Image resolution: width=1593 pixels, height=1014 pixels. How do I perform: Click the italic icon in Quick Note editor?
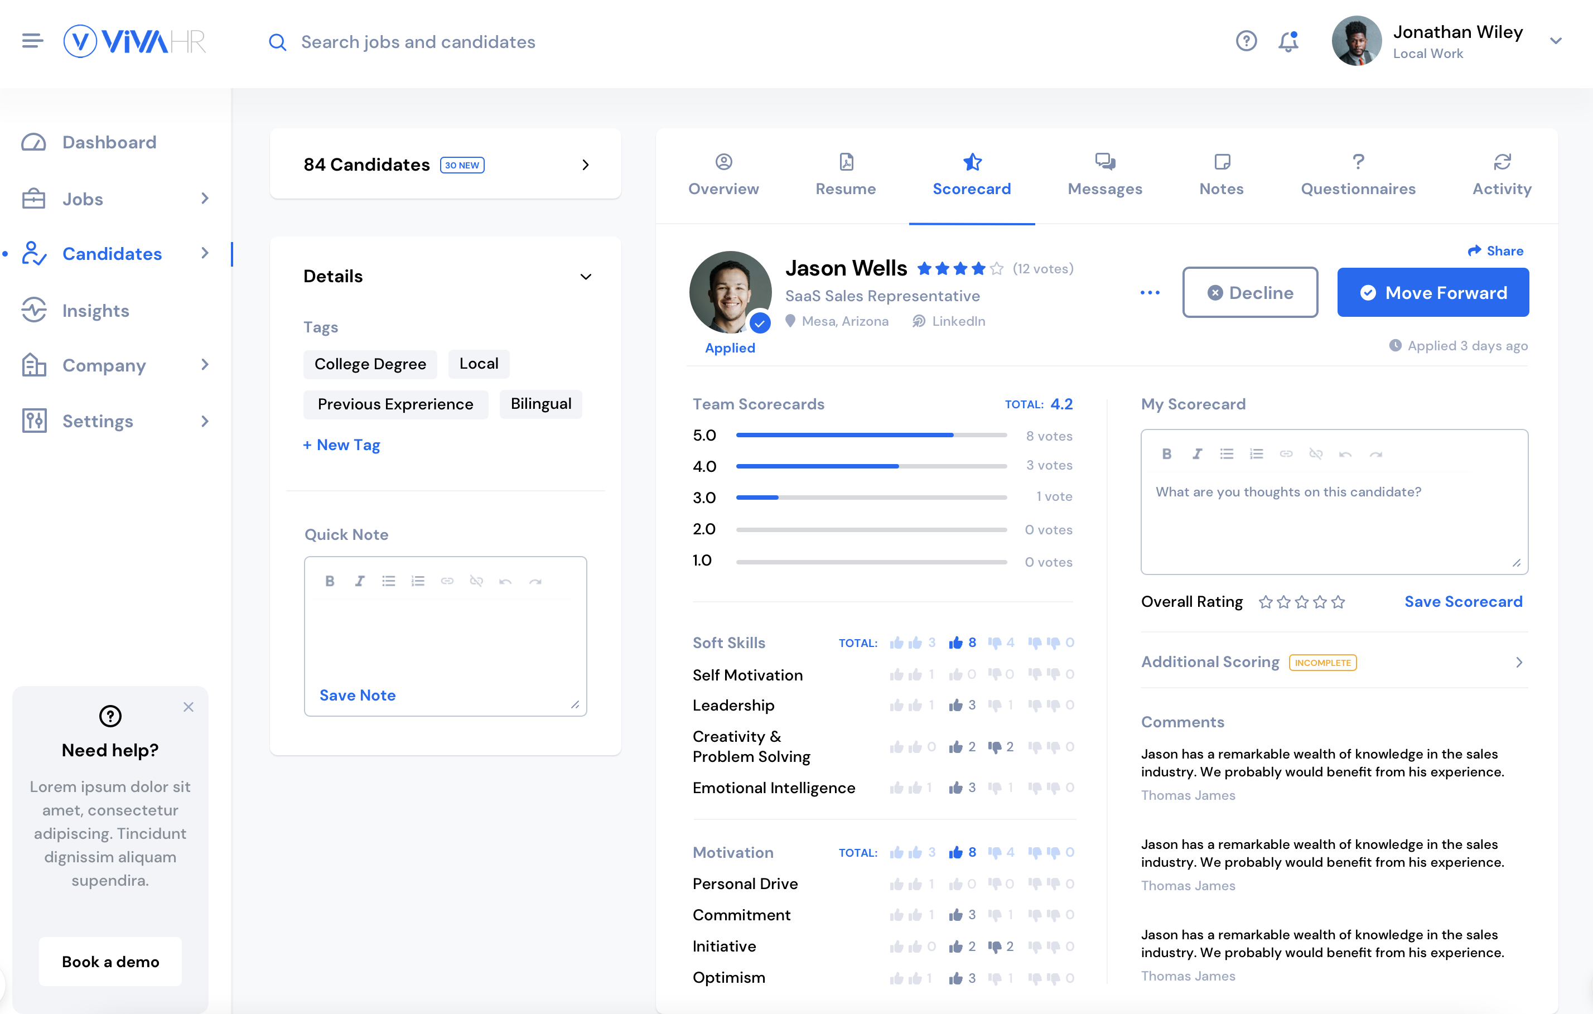point(359,581)
